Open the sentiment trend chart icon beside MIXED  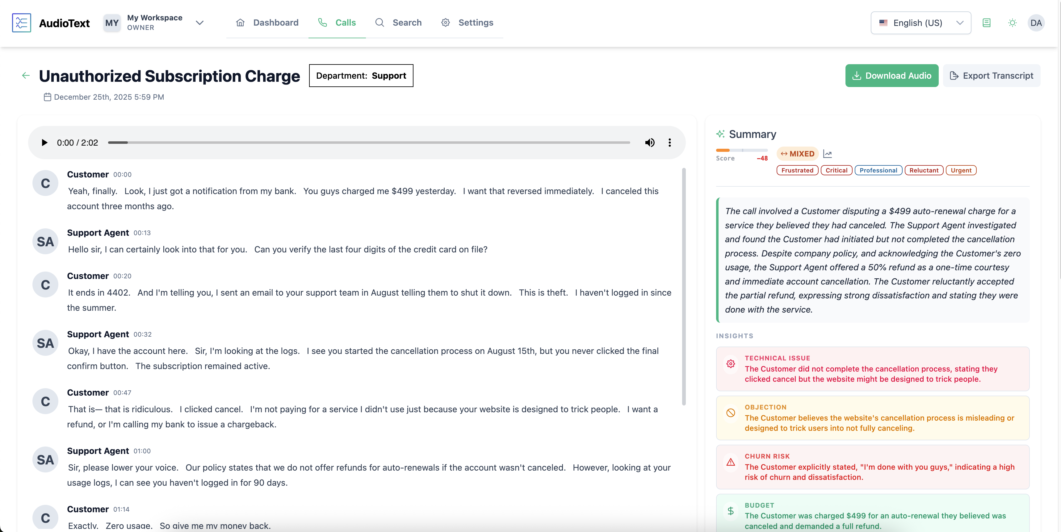[828, 154]
